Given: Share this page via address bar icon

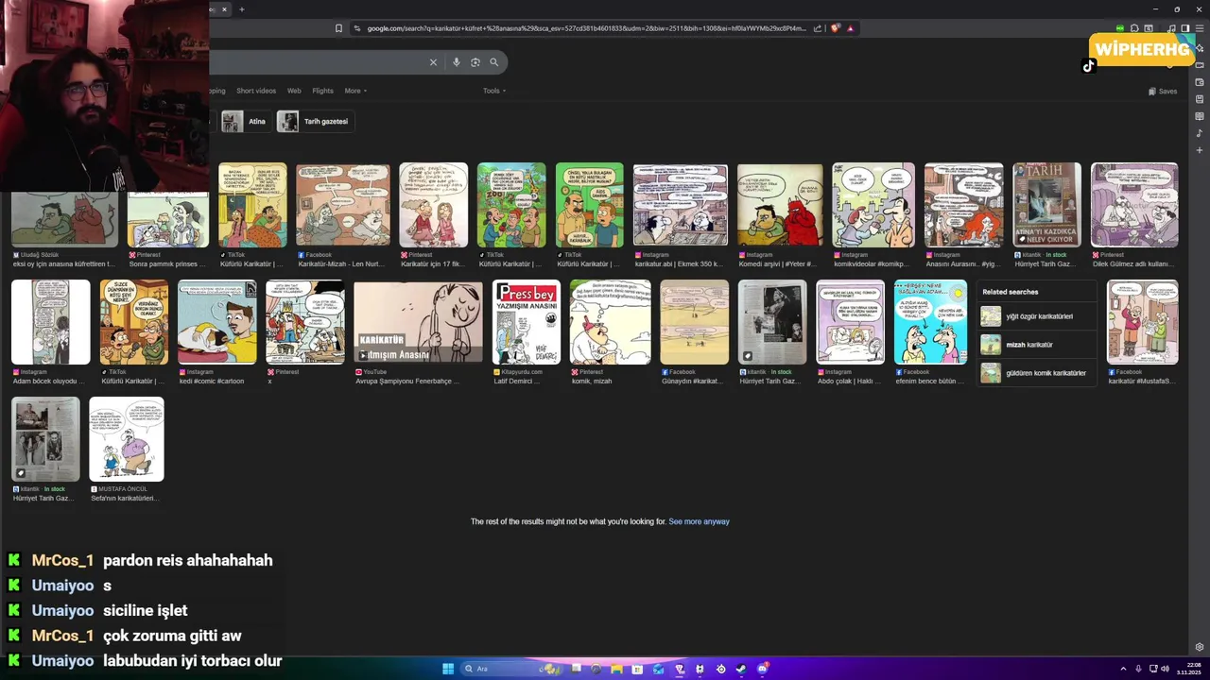Looking at the screenshot, I should click(817, 28).
